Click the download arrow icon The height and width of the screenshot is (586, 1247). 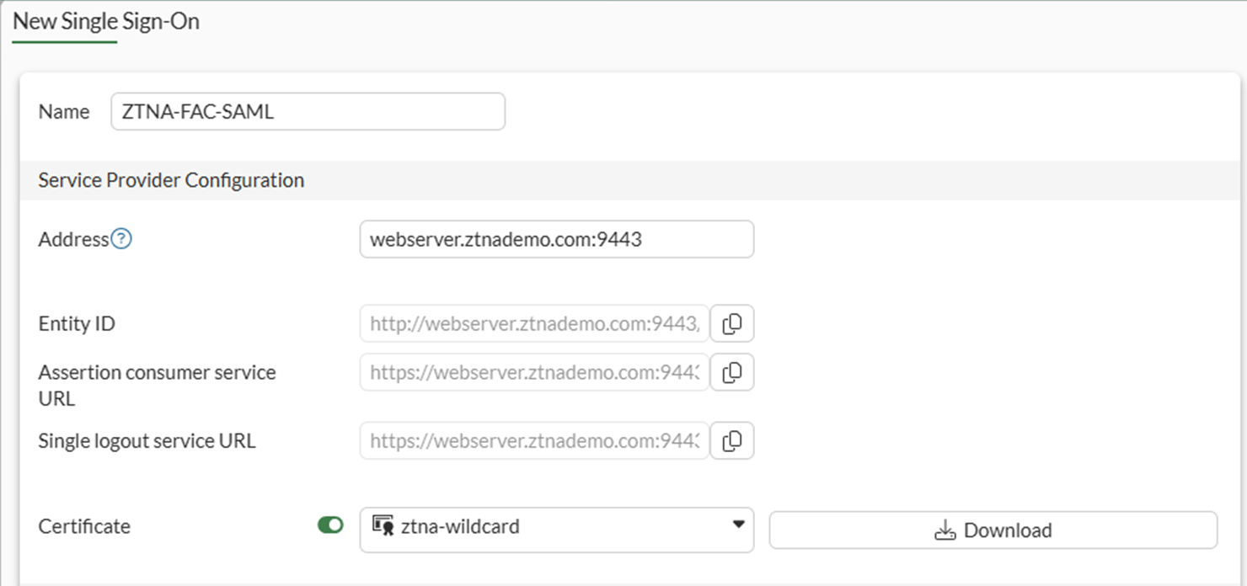[x=945, y=530]
